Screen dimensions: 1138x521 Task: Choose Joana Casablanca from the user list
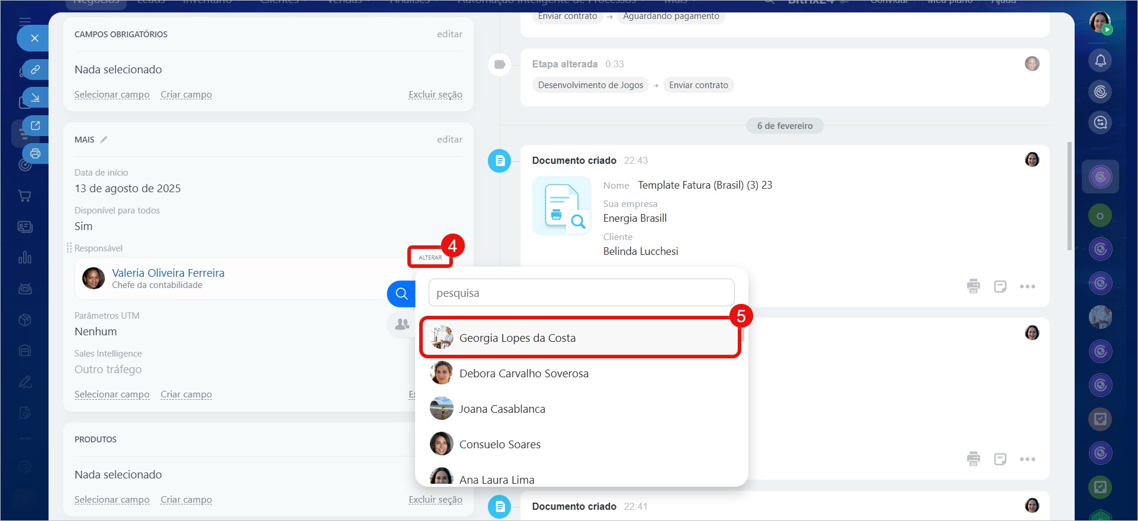coord(502,409)
